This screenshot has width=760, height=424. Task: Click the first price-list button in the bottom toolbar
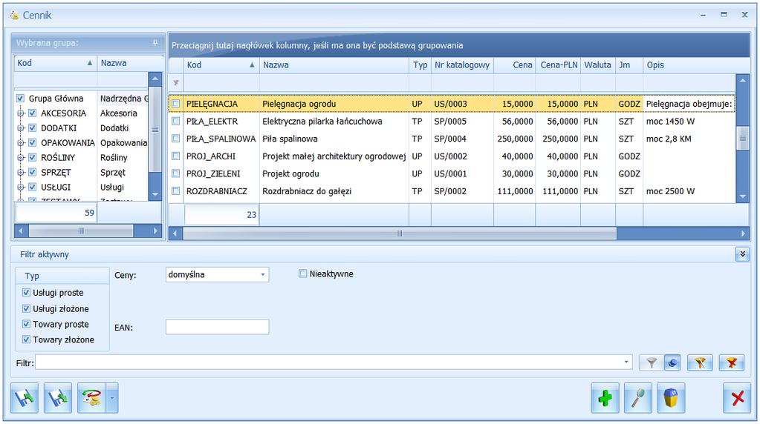25,398
